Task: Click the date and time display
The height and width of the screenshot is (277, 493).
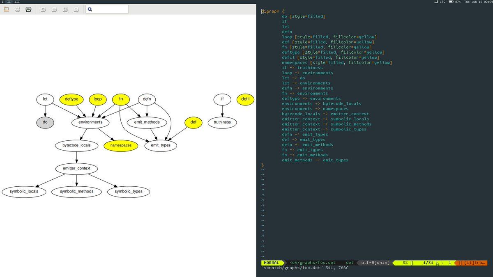Action: coord(478,2)
